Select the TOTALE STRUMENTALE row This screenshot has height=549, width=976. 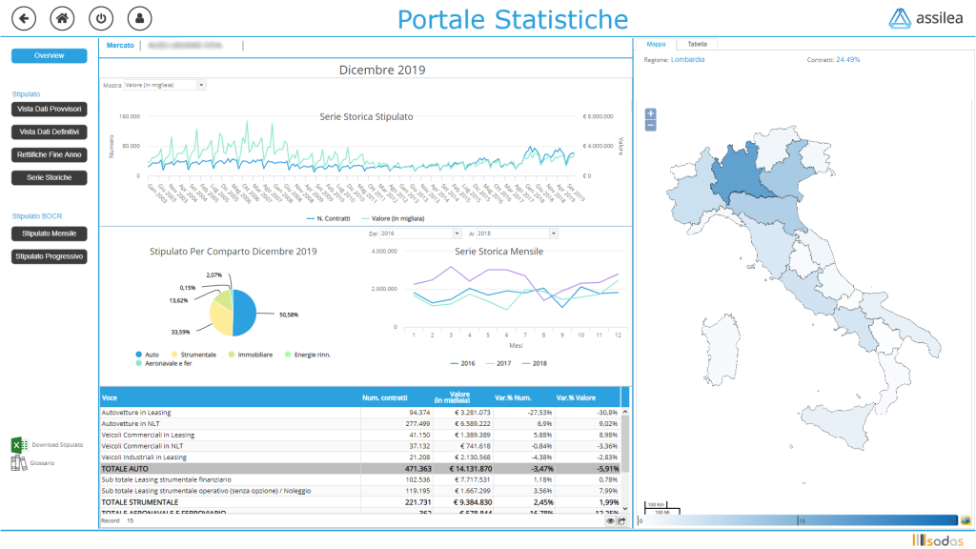(x=360, y=502)
